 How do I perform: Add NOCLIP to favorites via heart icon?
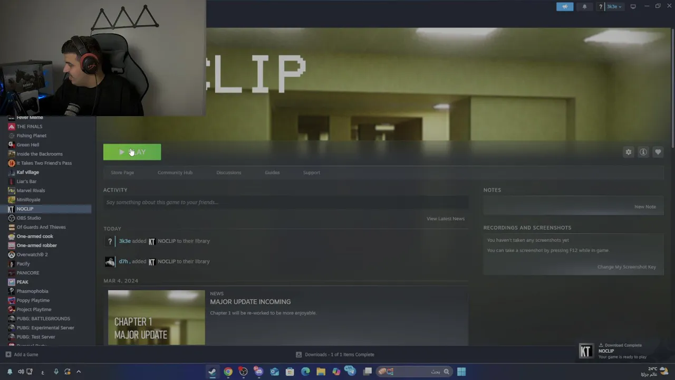pyautogui.click(x=658, y=152)
